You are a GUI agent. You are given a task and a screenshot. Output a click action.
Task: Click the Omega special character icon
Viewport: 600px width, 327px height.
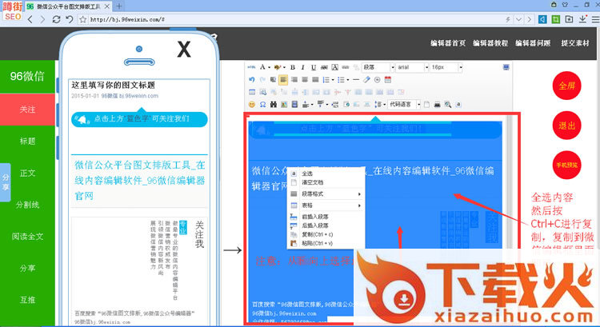click(262, 104)
